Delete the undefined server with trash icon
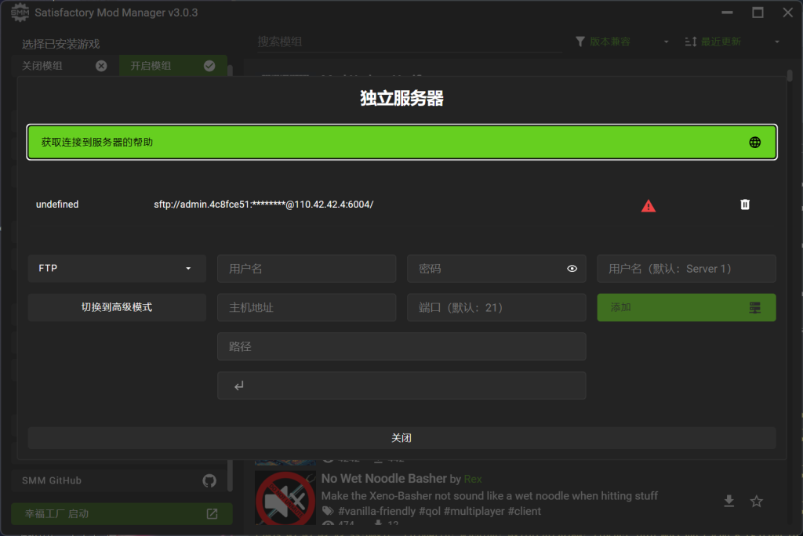This screenshot has width=803, height=536. pos(745,205)
